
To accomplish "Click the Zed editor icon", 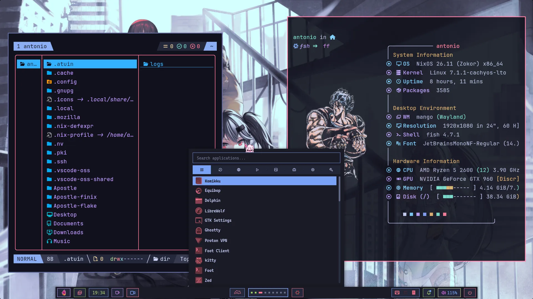I will (x=199, y=280).
